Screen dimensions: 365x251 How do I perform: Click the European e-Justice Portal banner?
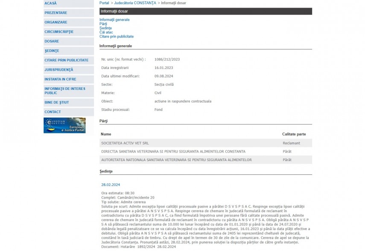click(64, 125)
